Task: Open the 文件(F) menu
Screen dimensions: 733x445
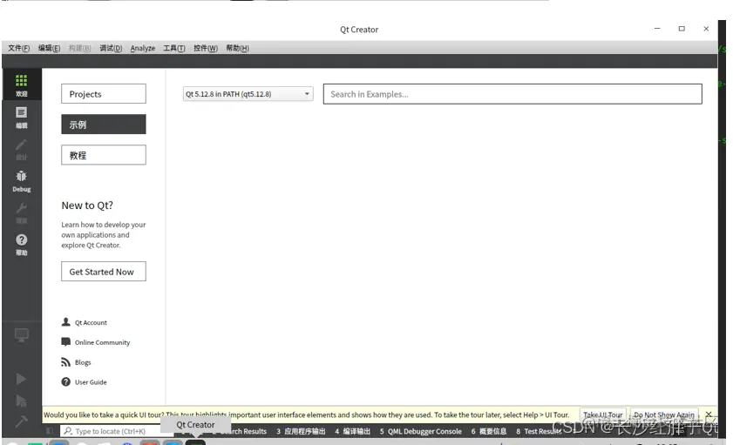Action: click(18, 48)
